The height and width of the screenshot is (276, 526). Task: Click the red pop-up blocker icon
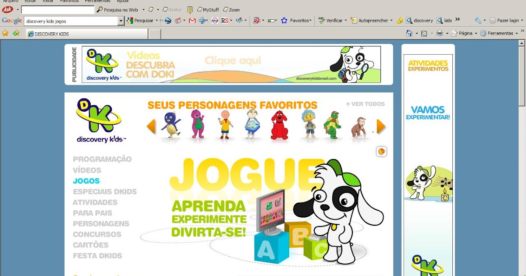257,21
